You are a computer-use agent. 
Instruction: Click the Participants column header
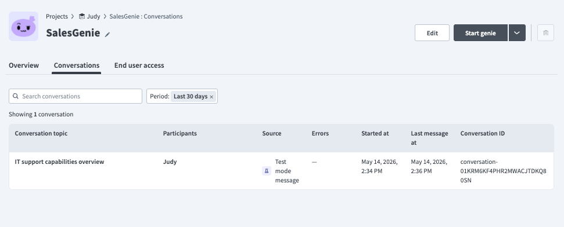coord(180,133)
